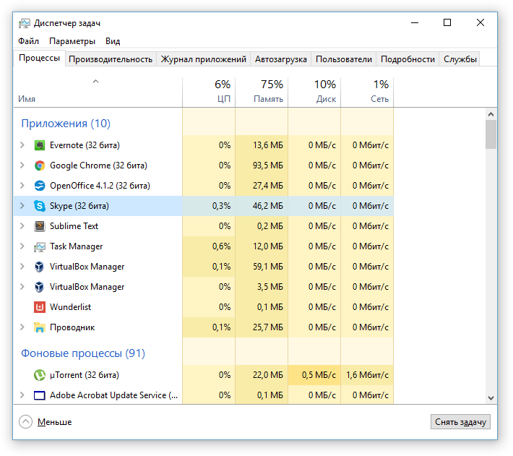Click the Adobe Acrobat Update Service icon
This screenshot has width=513, height=456.
40,395
